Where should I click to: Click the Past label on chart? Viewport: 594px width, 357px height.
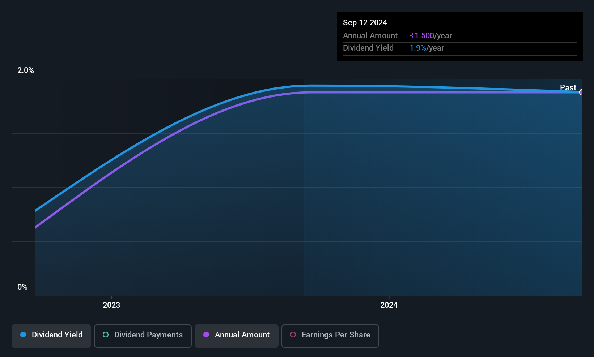[568, 87]
